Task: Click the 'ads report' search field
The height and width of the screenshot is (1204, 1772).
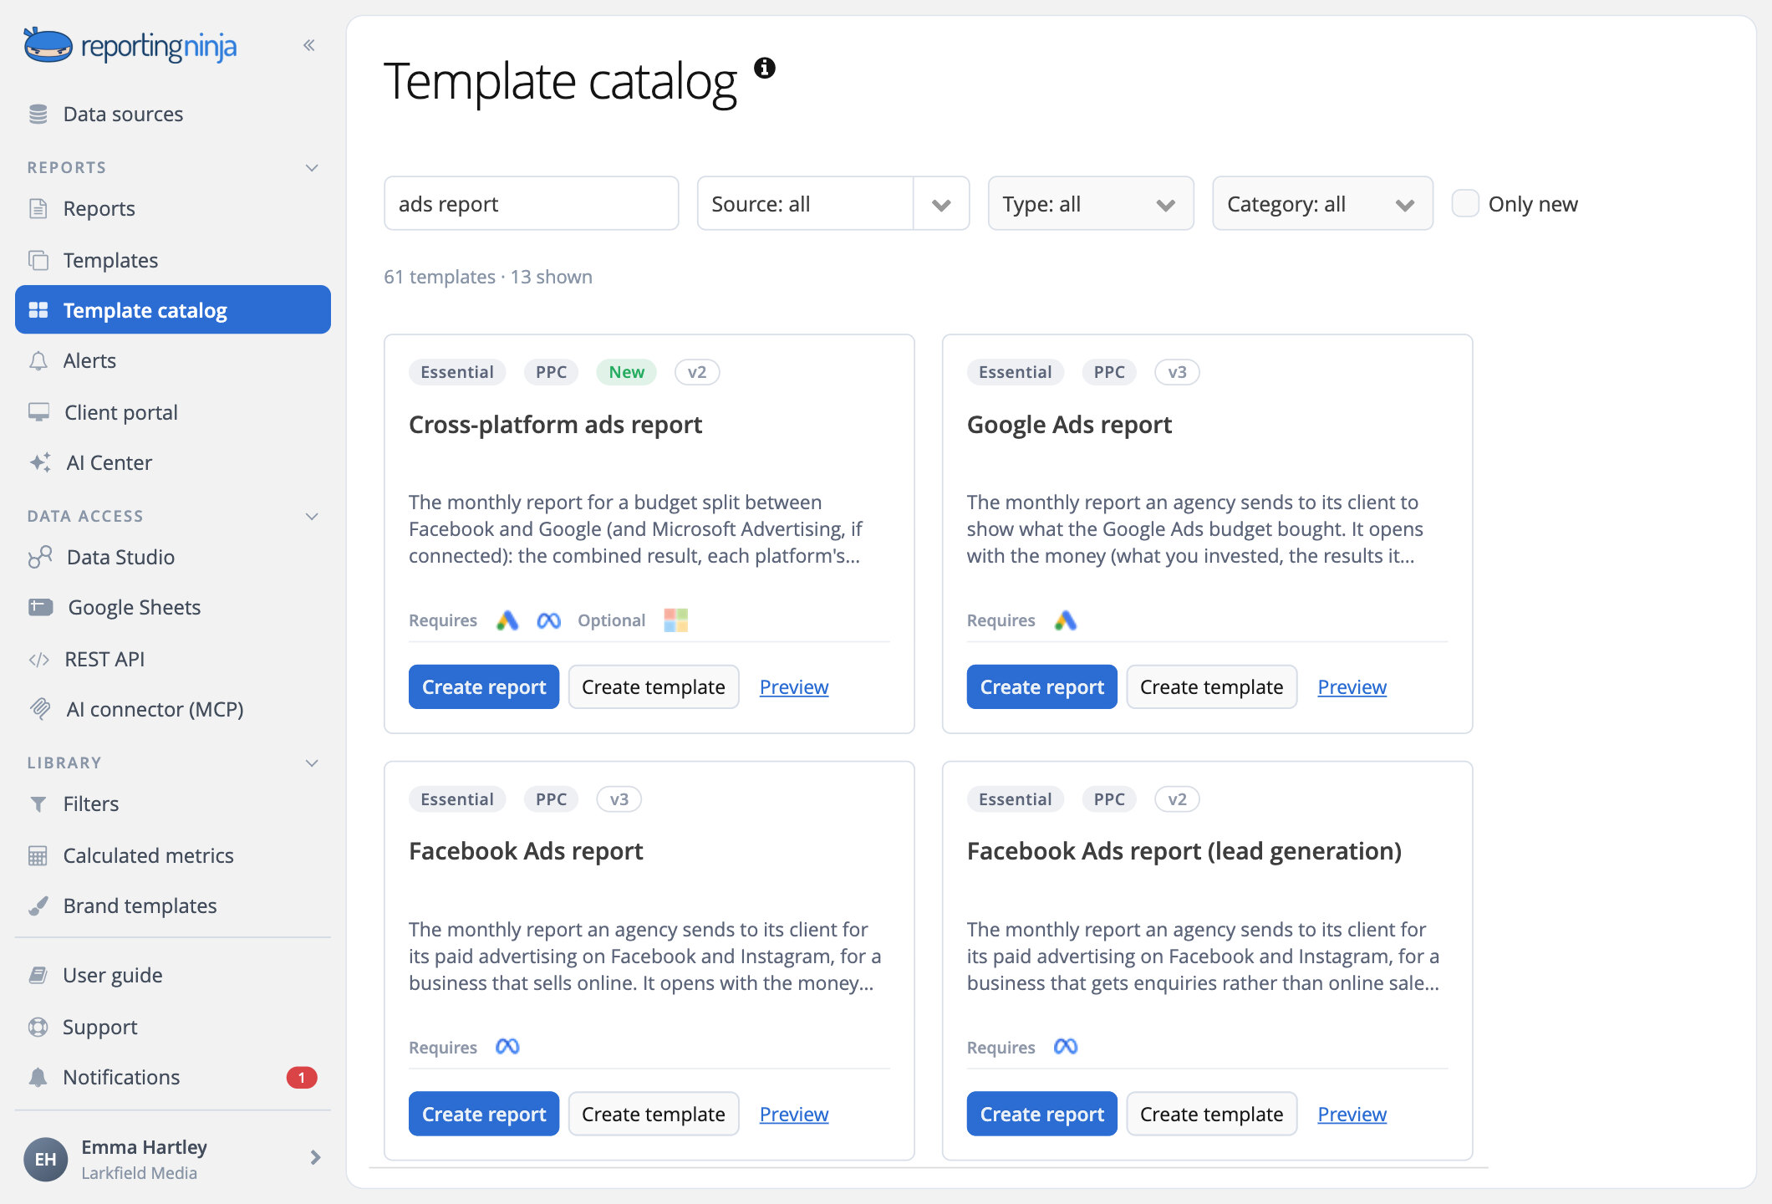Action: 531,203
